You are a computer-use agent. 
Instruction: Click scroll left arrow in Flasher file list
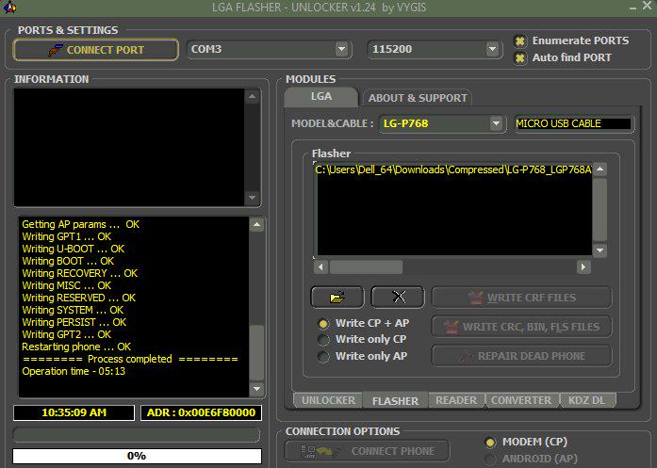[320, 267]
